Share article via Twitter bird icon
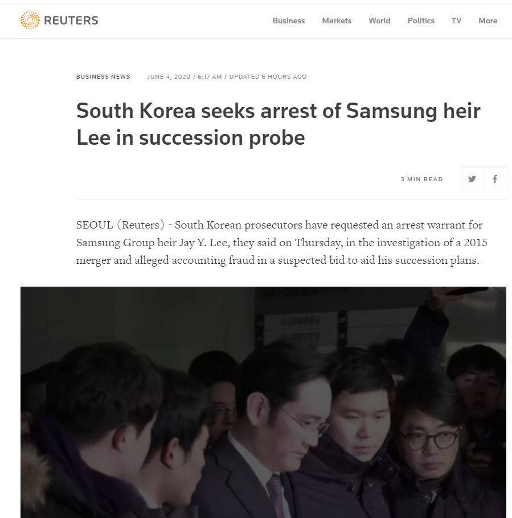The height and width of the screenshot is (518, 512). coord(472,179)
